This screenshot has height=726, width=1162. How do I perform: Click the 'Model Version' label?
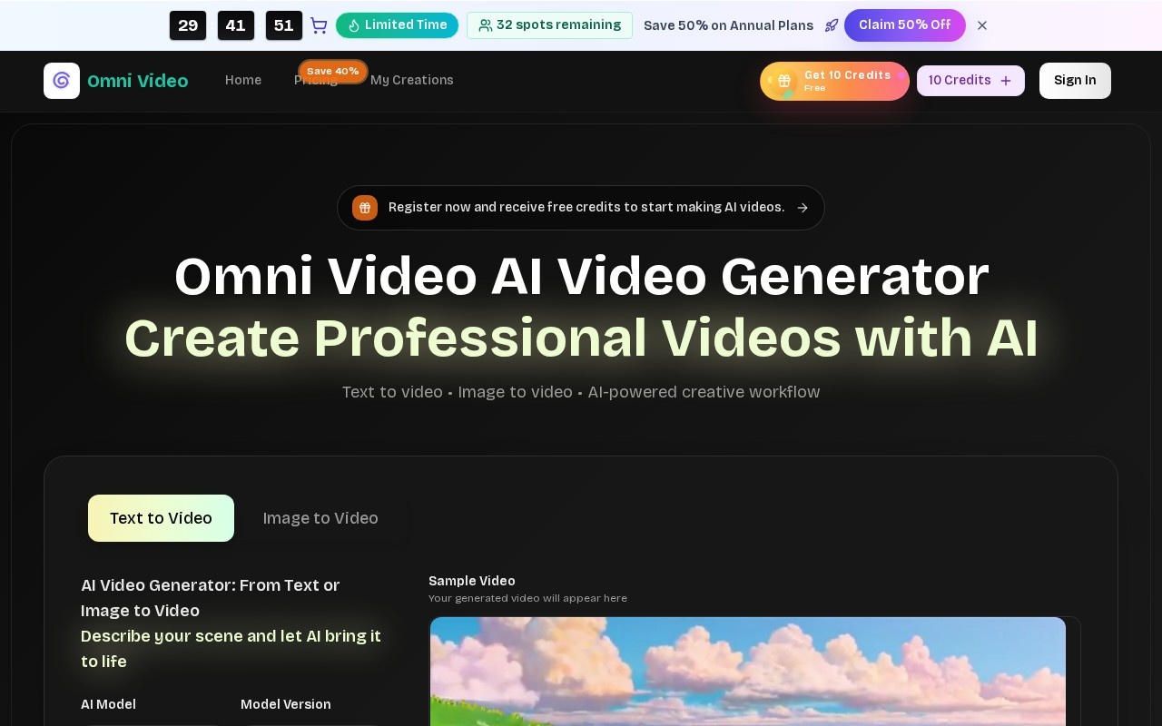point(286,704)
